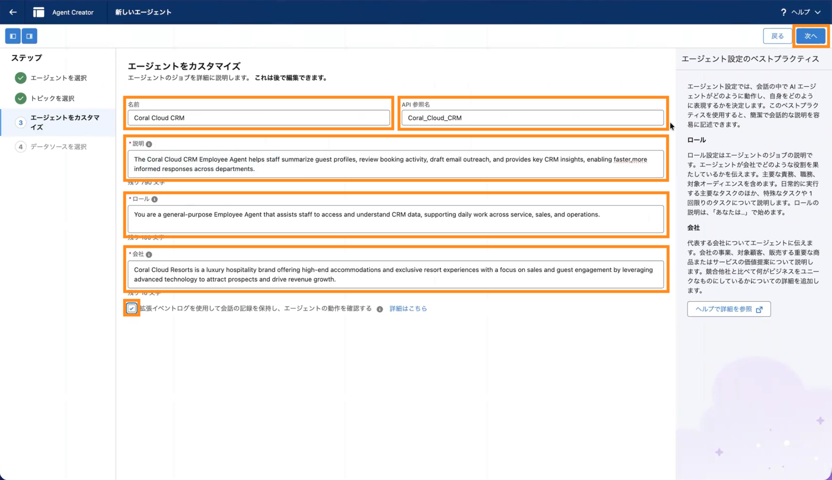The height and width of the screenshot is (480, 832).
Task: Open the ヘルプ dropdown chevron
Action: point(818,12)
